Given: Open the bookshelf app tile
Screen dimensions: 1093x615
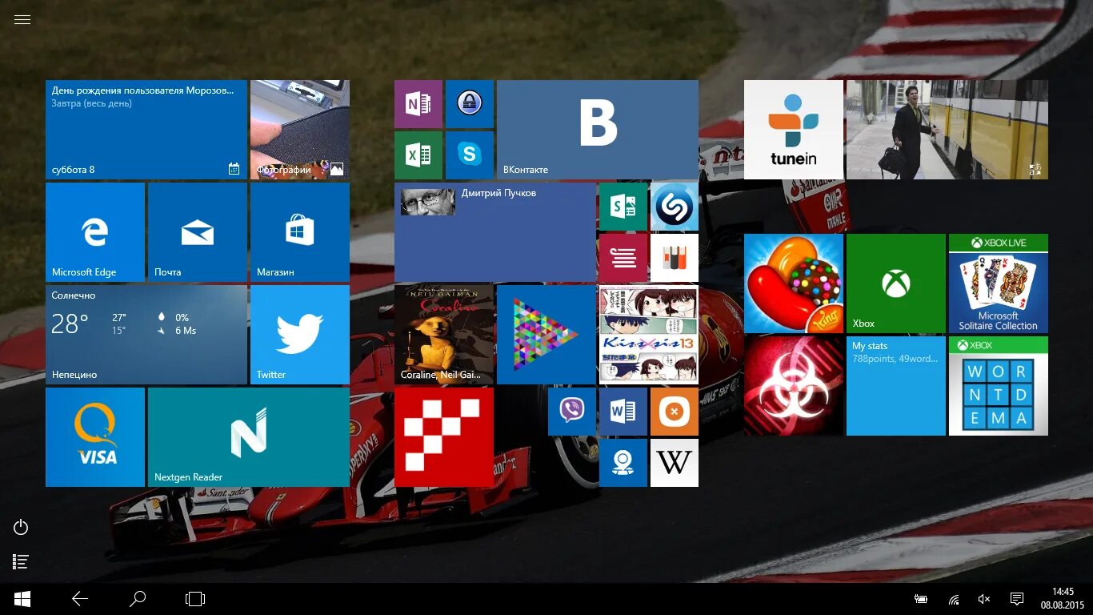Looking at the screenshot, I should [x=675, y=258].
